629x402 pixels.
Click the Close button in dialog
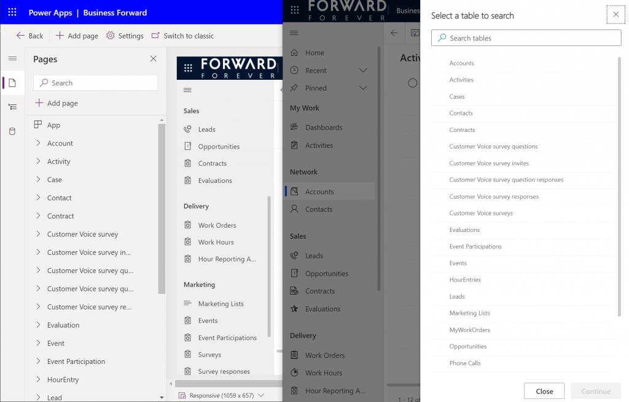coord(544,391)
